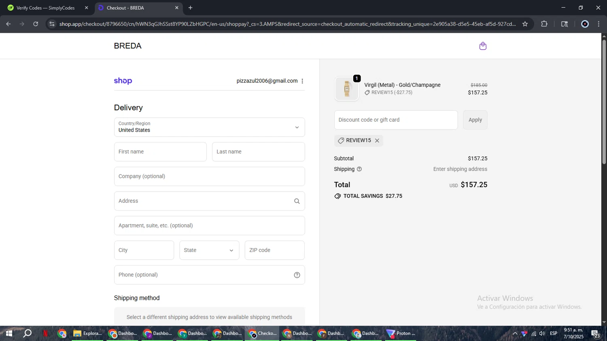Expand the Country/Region dropdown

(x=209, y=127)
